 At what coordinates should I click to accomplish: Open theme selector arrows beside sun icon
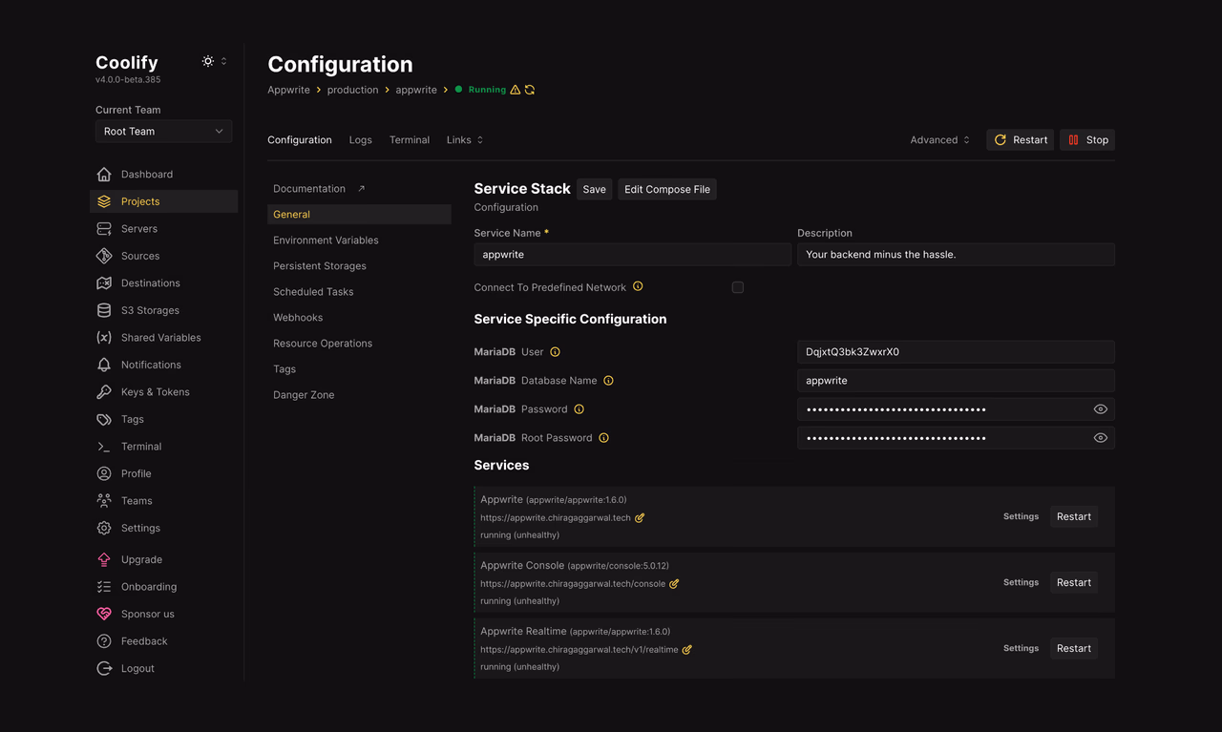coord(224,61)
